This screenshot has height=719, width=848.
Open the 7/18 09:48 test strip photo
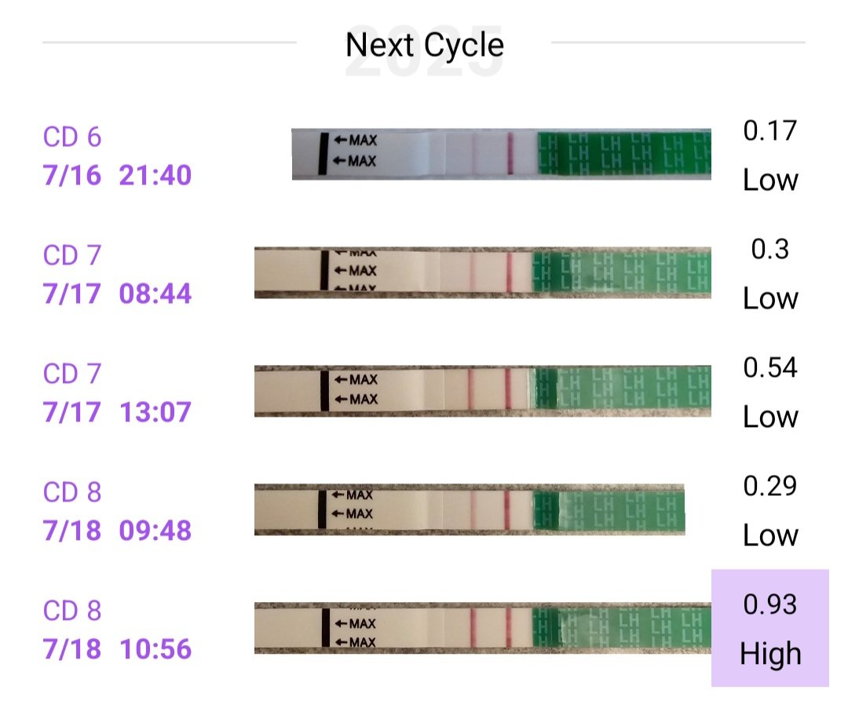pos(469,509)
